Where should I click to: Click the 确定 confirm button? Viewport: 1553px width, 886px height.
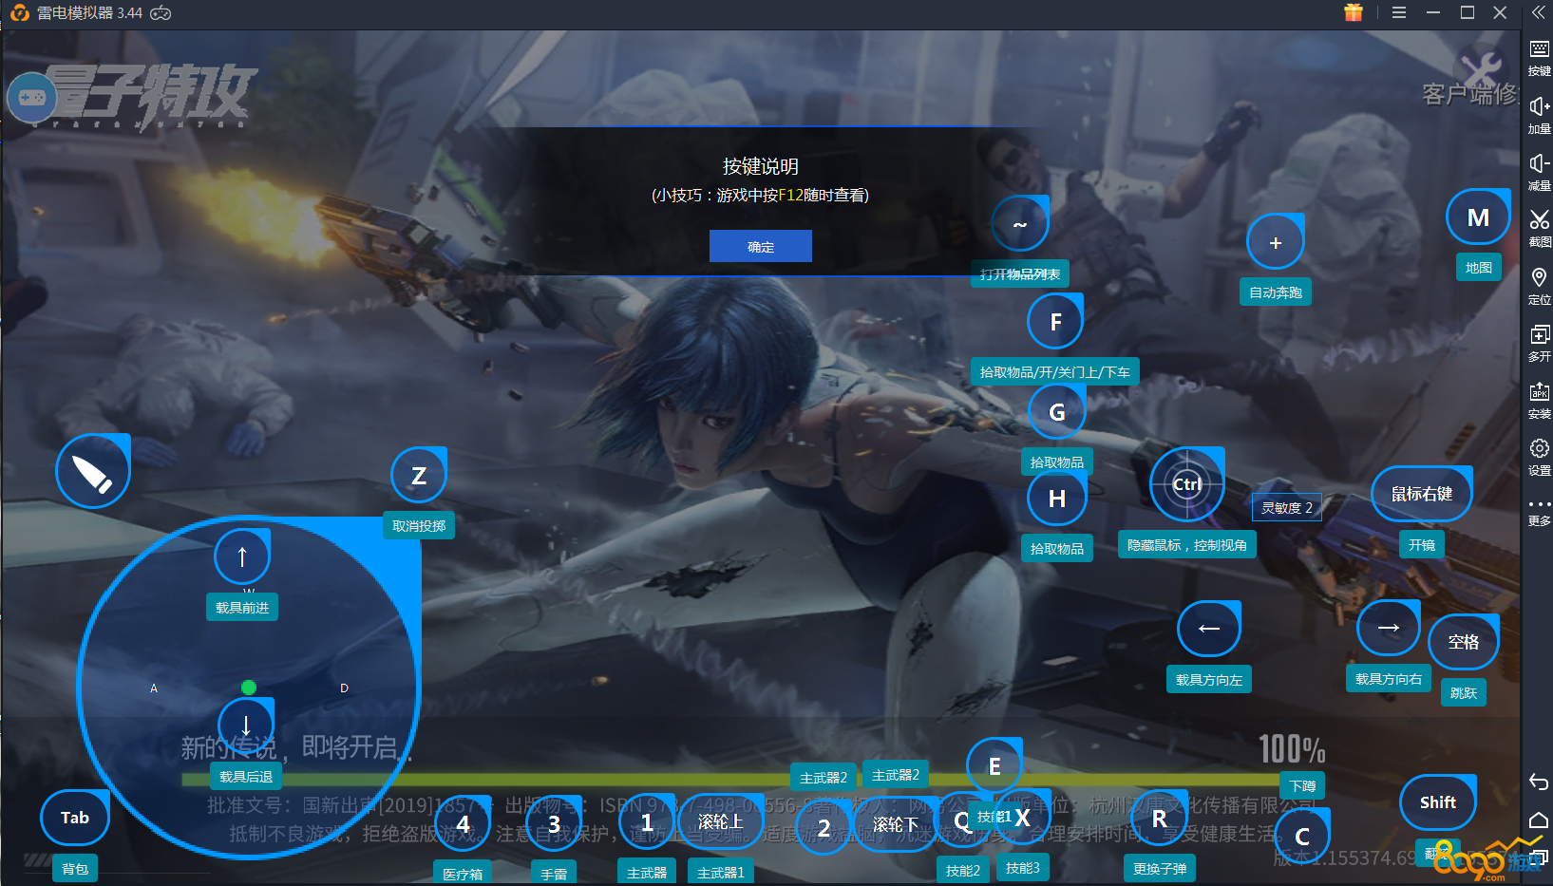tap(760, 246)
